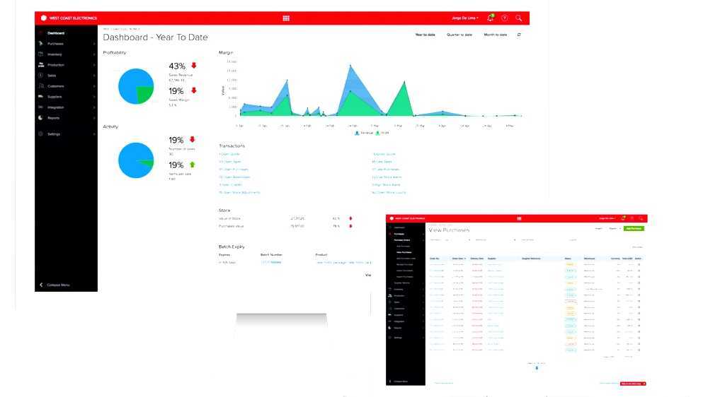Click the Settings gear icon in Dashboard sidebar
The image size is (708, 397).
tap(40, 134)
